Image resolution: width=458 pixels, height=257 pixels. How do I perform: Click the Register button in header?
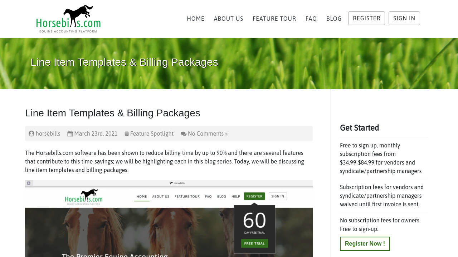click(x=366, y=18)
